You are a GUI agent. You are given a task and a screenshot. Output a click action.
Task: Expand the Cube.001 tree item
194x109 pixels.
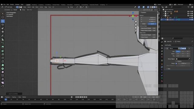pos(166,20)
